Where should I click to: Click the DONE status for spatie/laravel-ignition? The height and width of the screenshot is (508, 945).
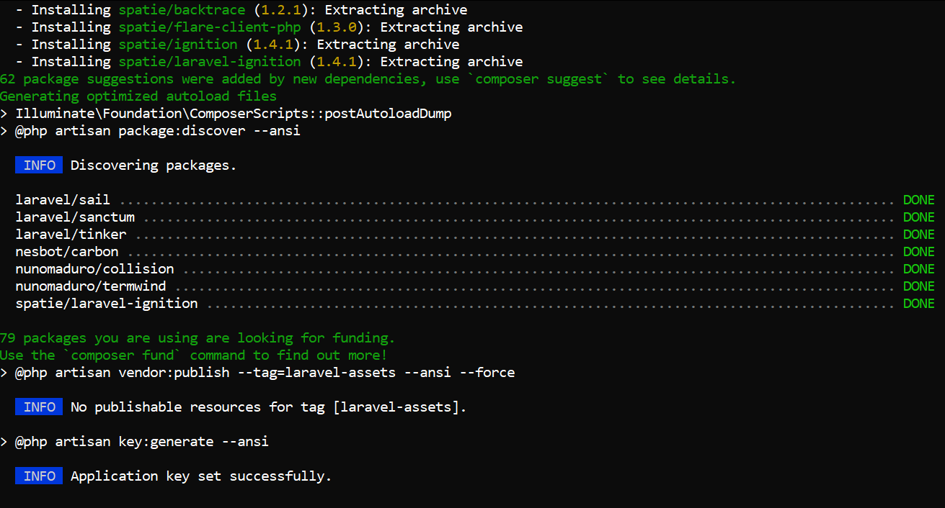(x=918, y=304)
